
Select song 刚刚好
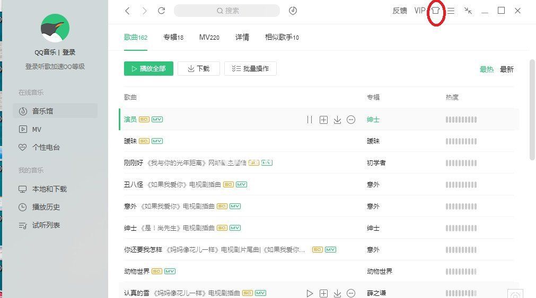pos(134,163)
